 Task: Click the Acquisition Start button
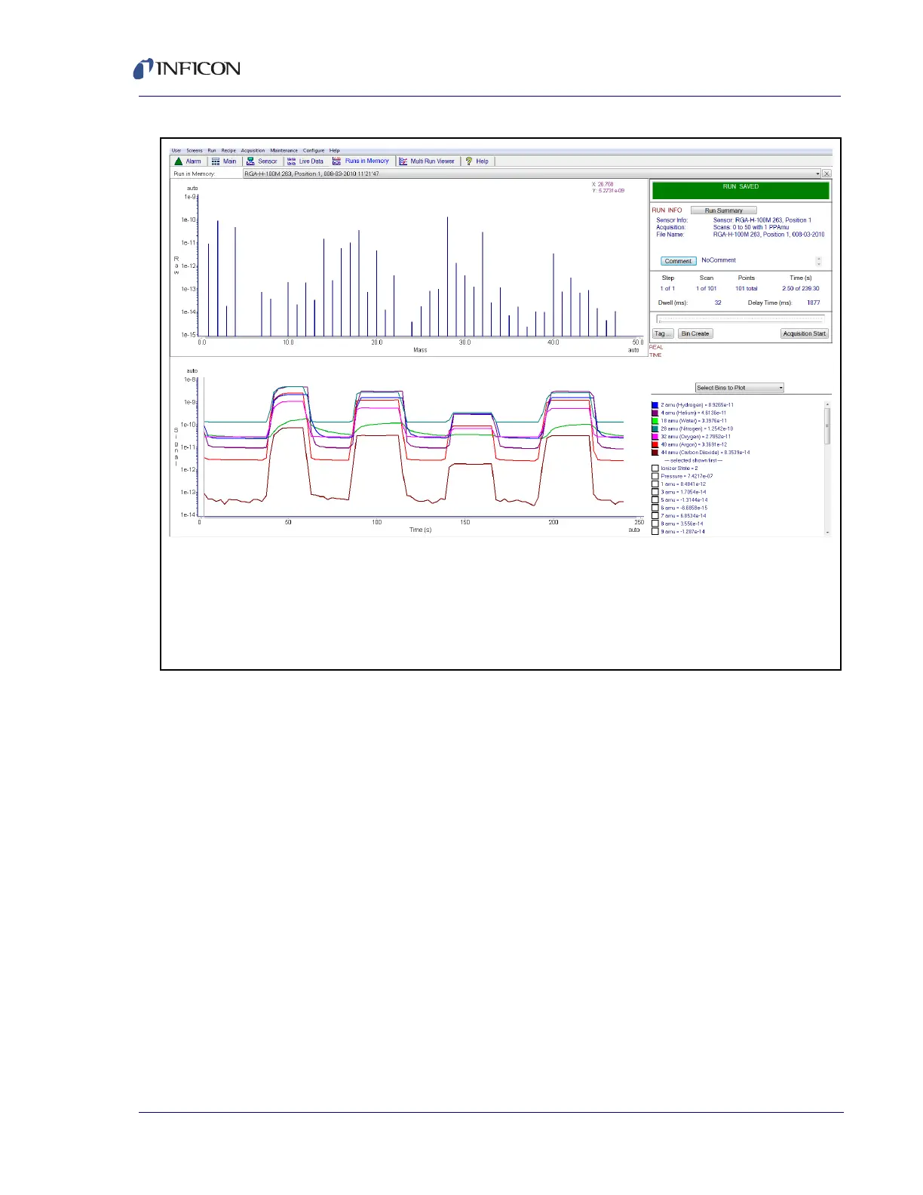coord(805,333)
